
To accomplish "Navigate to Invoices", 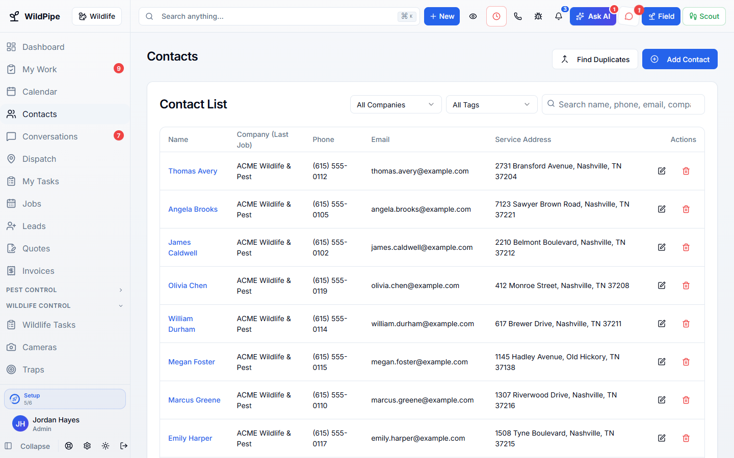I will (x=65, y=271).
